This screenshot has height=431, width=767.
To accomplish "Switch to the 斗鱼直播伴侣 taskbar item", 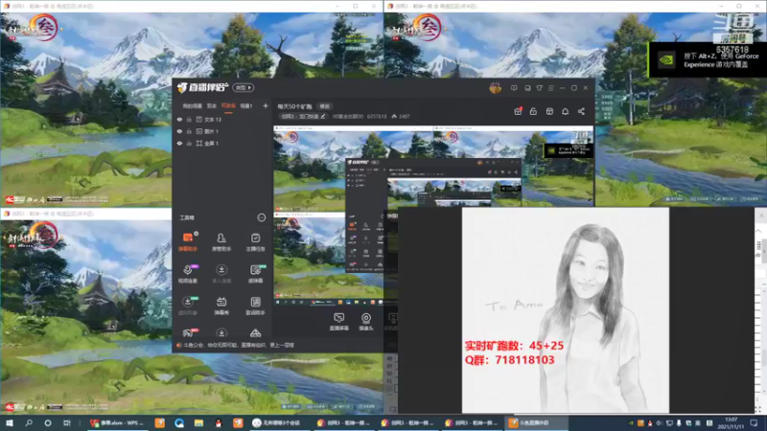I will pyautogui.click(x=536, y=422).
